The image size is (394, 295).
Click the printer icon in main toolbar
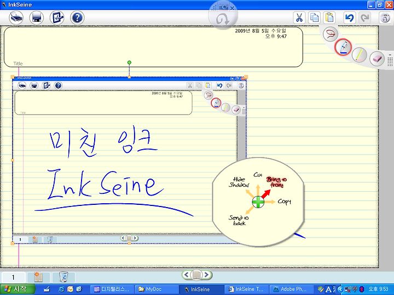click(x=37, y=18)
